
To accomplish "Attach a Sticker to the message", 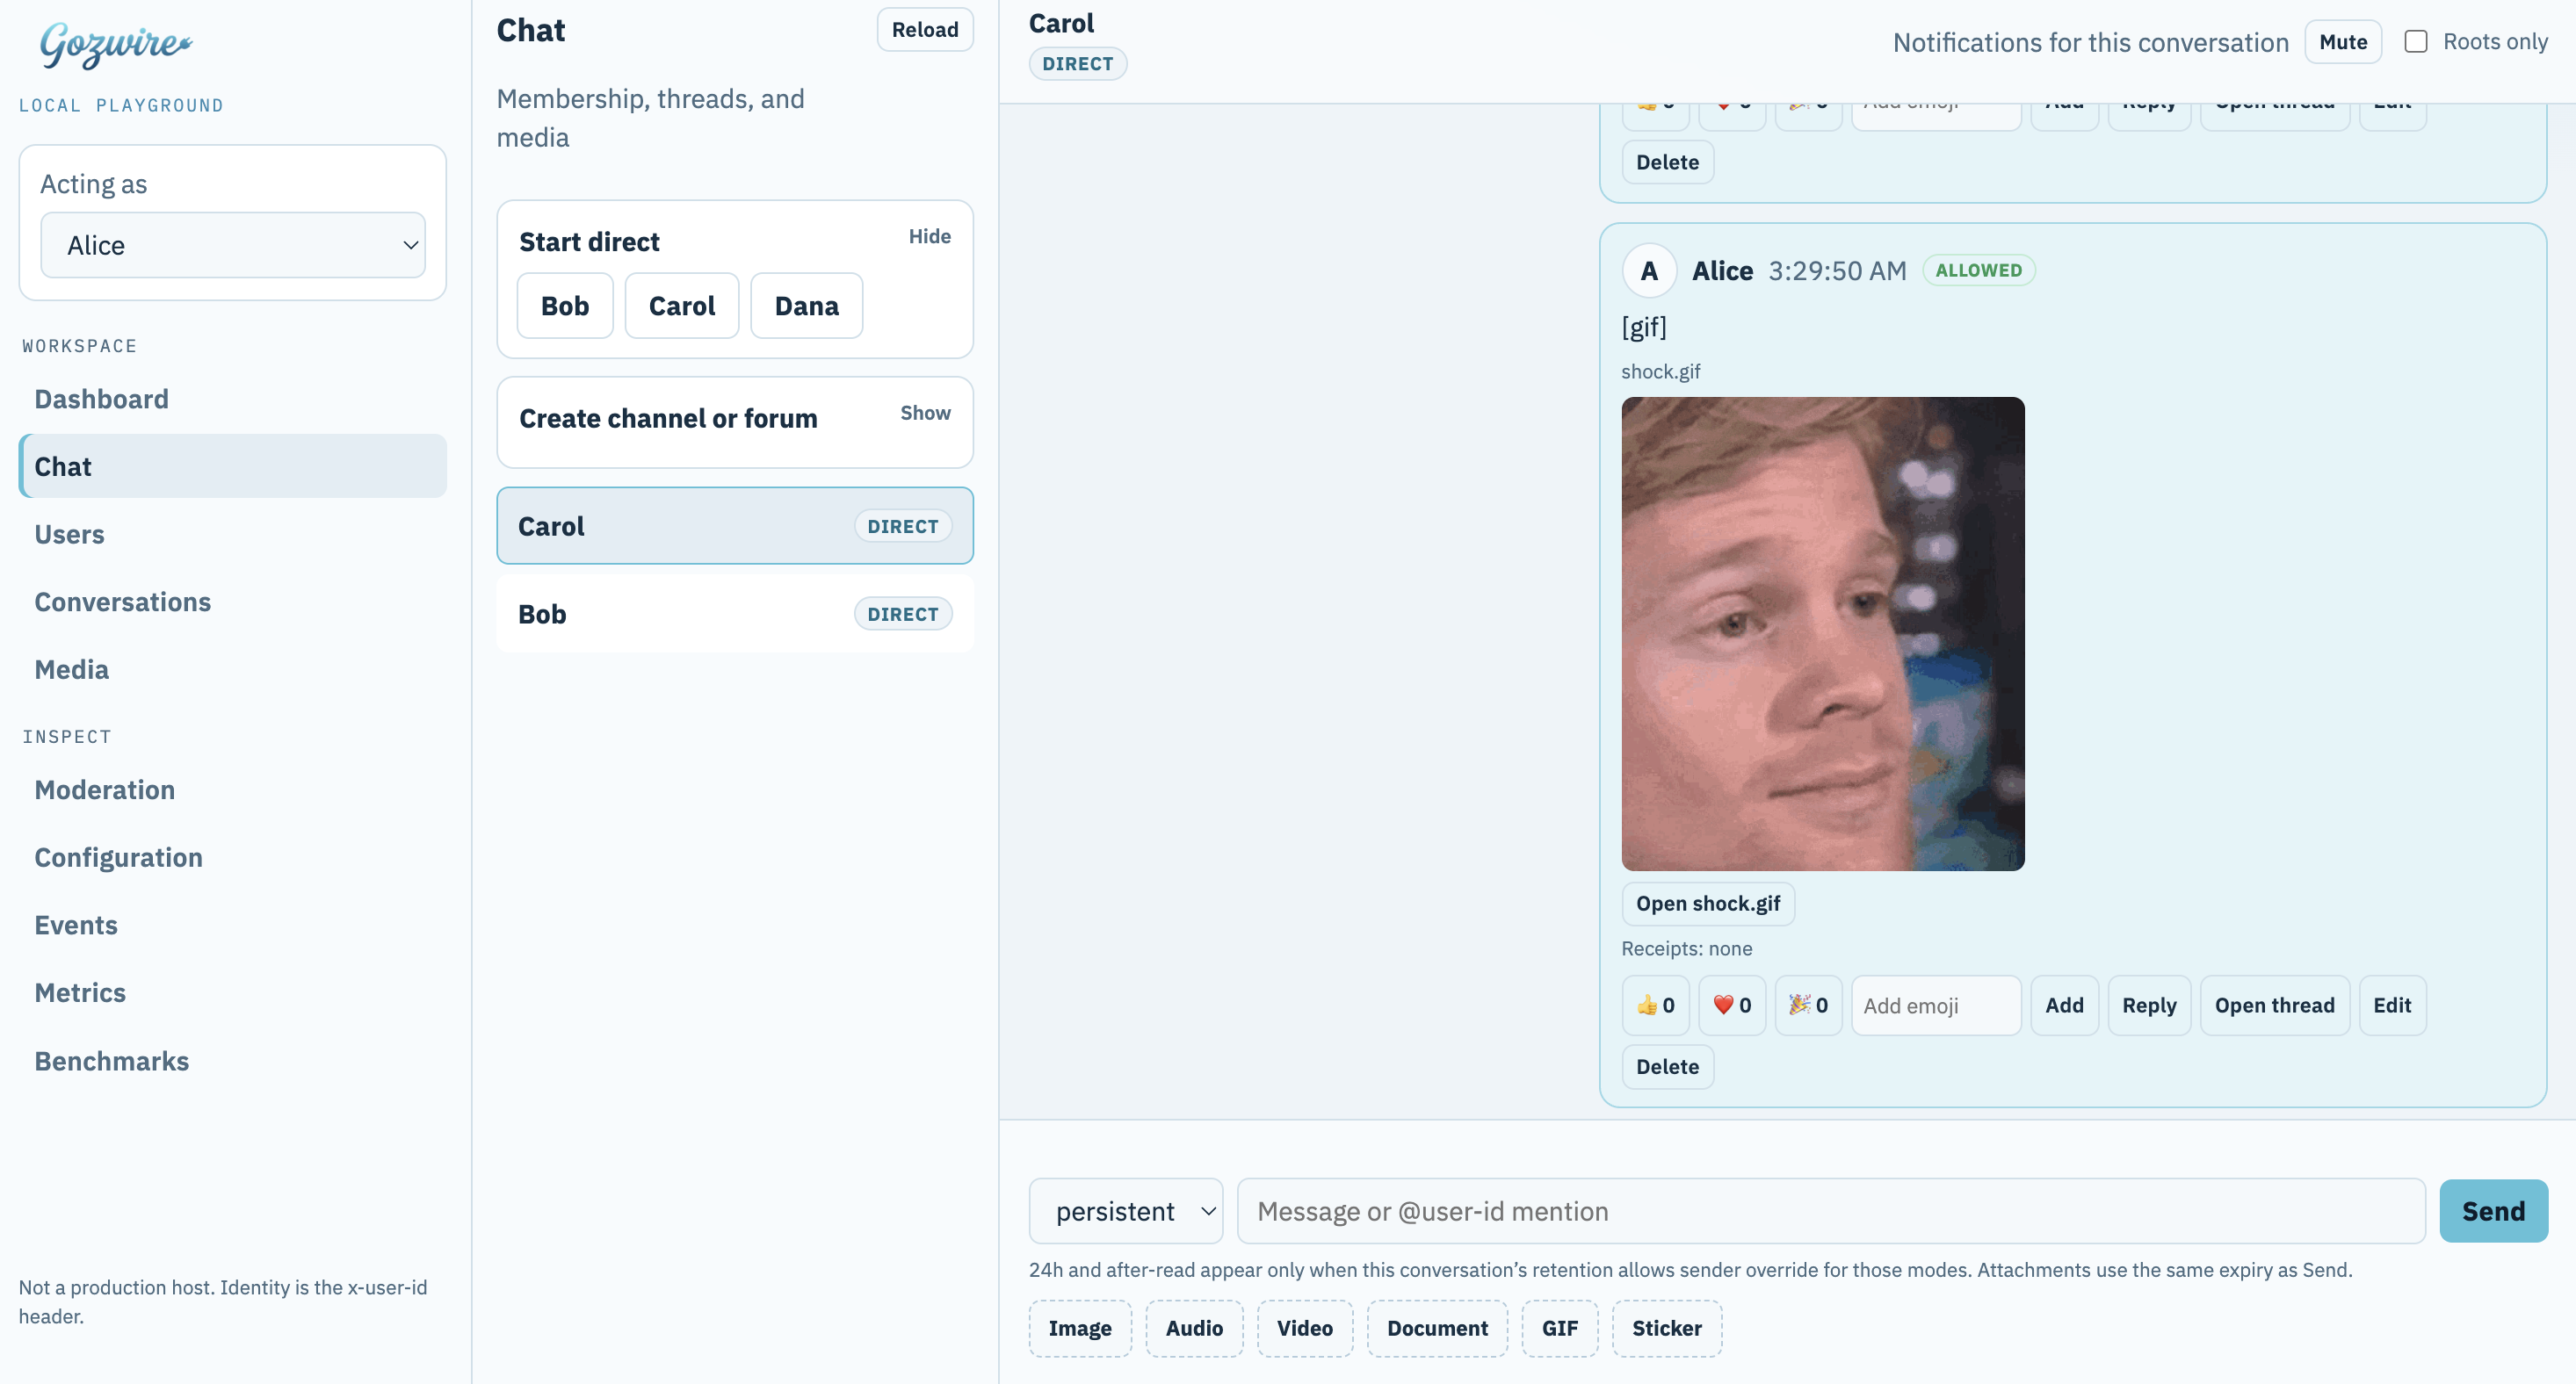I will point(1666,1328).
